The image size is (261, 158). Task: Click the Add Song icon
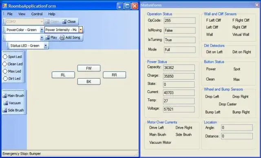(62, 38)
